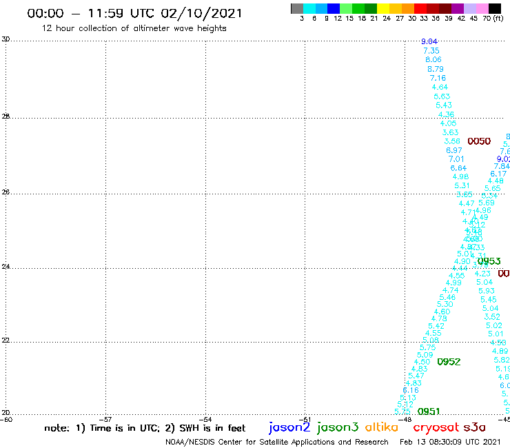Click the wave height value 5.43
Image resolution: width=510 pixels, height=448 pixels.
coord(444,105)
